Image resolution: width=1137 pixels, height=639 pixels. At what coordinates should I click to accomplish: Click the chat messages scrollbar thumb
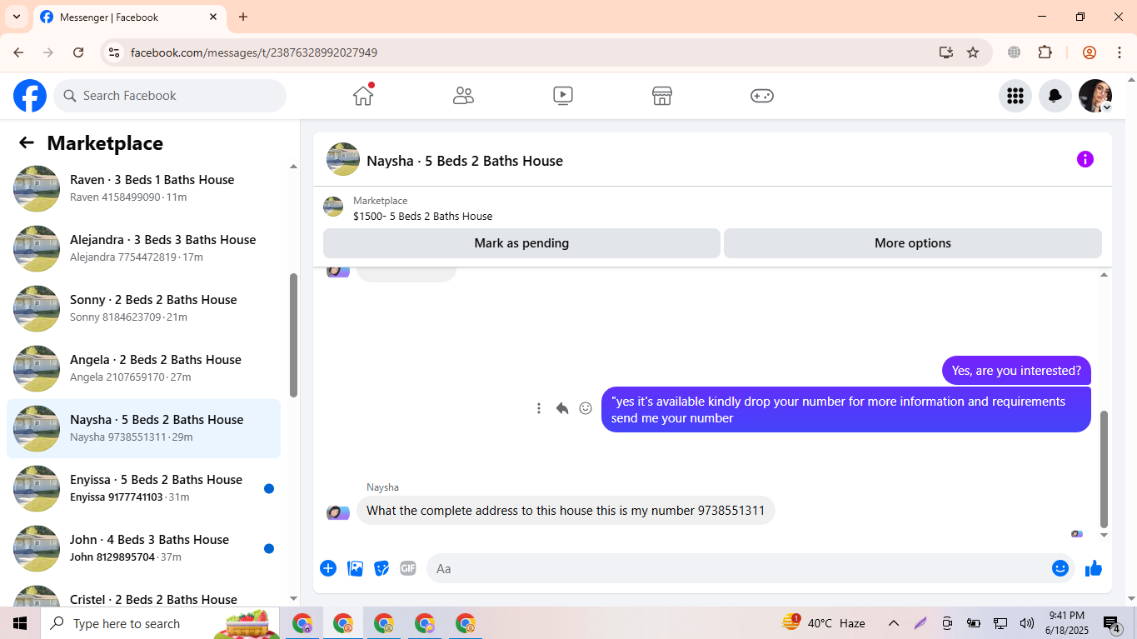pos(1105,469)
